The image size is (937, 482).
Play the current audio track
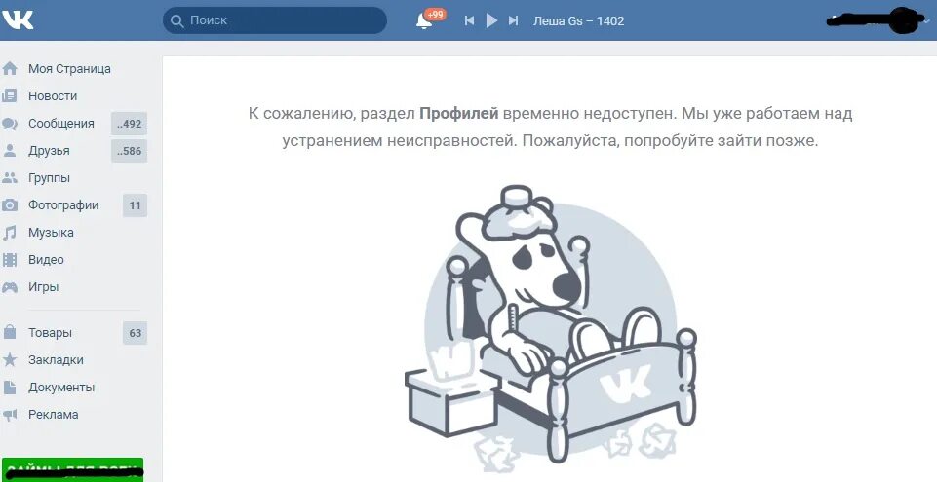point(491,20)
